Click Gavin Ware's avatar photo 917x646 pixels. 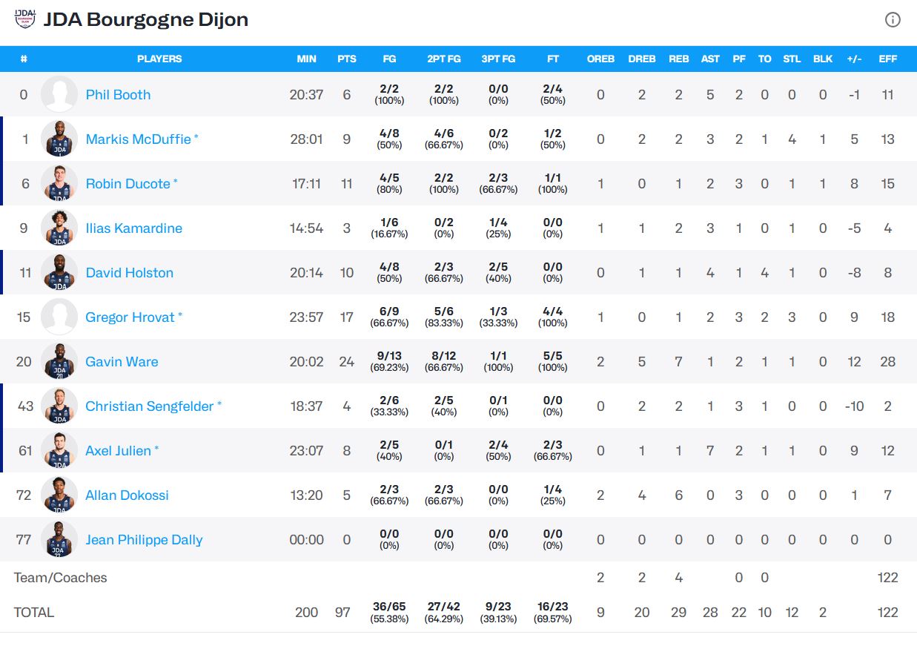(59, 362)
